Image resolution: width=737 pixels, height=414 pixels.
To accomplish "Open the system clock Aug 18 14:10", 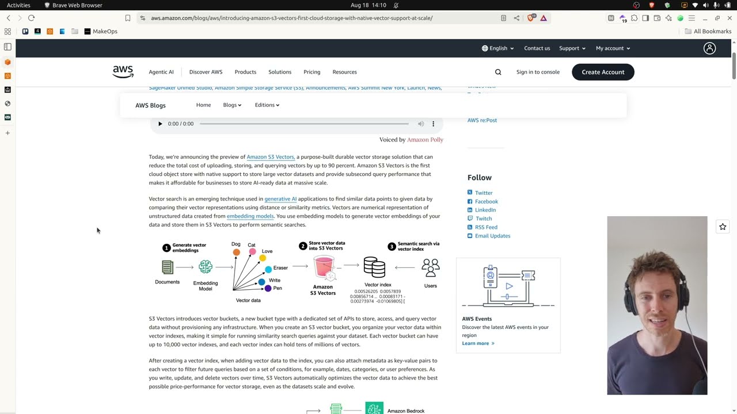I will click(x=368, y=5).
